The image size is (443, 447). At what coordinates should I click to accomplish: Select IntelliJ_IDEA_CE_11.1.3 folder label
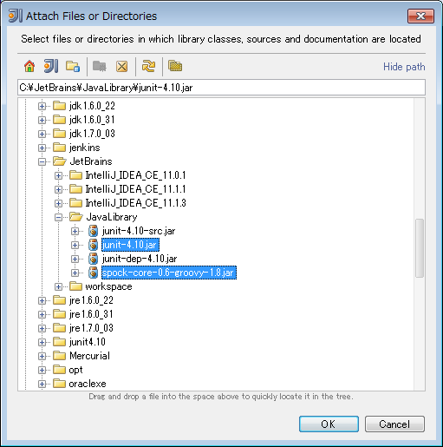(x=135, y=203)
